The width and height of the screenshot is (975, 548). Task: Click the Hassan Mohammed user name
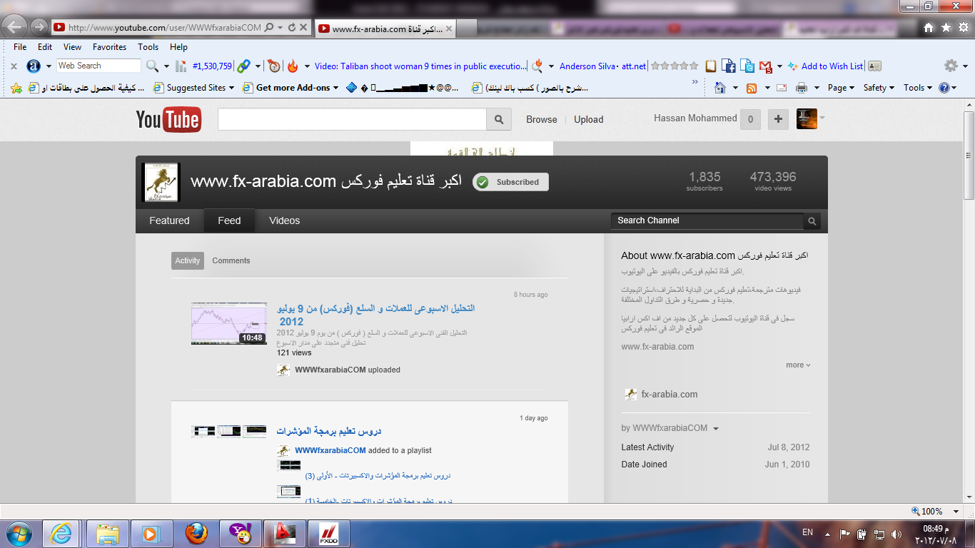[x=695, y=118]
